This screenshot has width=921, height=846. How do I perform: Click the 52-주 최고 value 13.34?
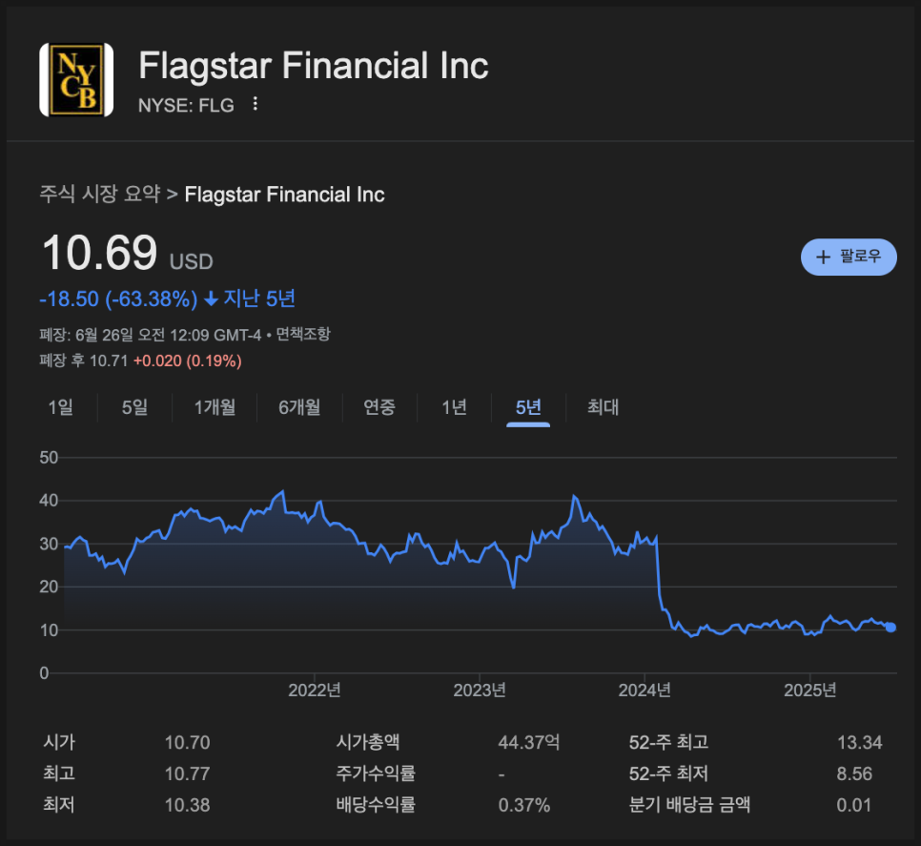pyautogui.click(x=859, y=743)
